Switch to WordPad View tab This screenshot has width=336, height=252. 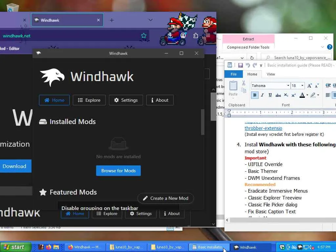point(271,74)
